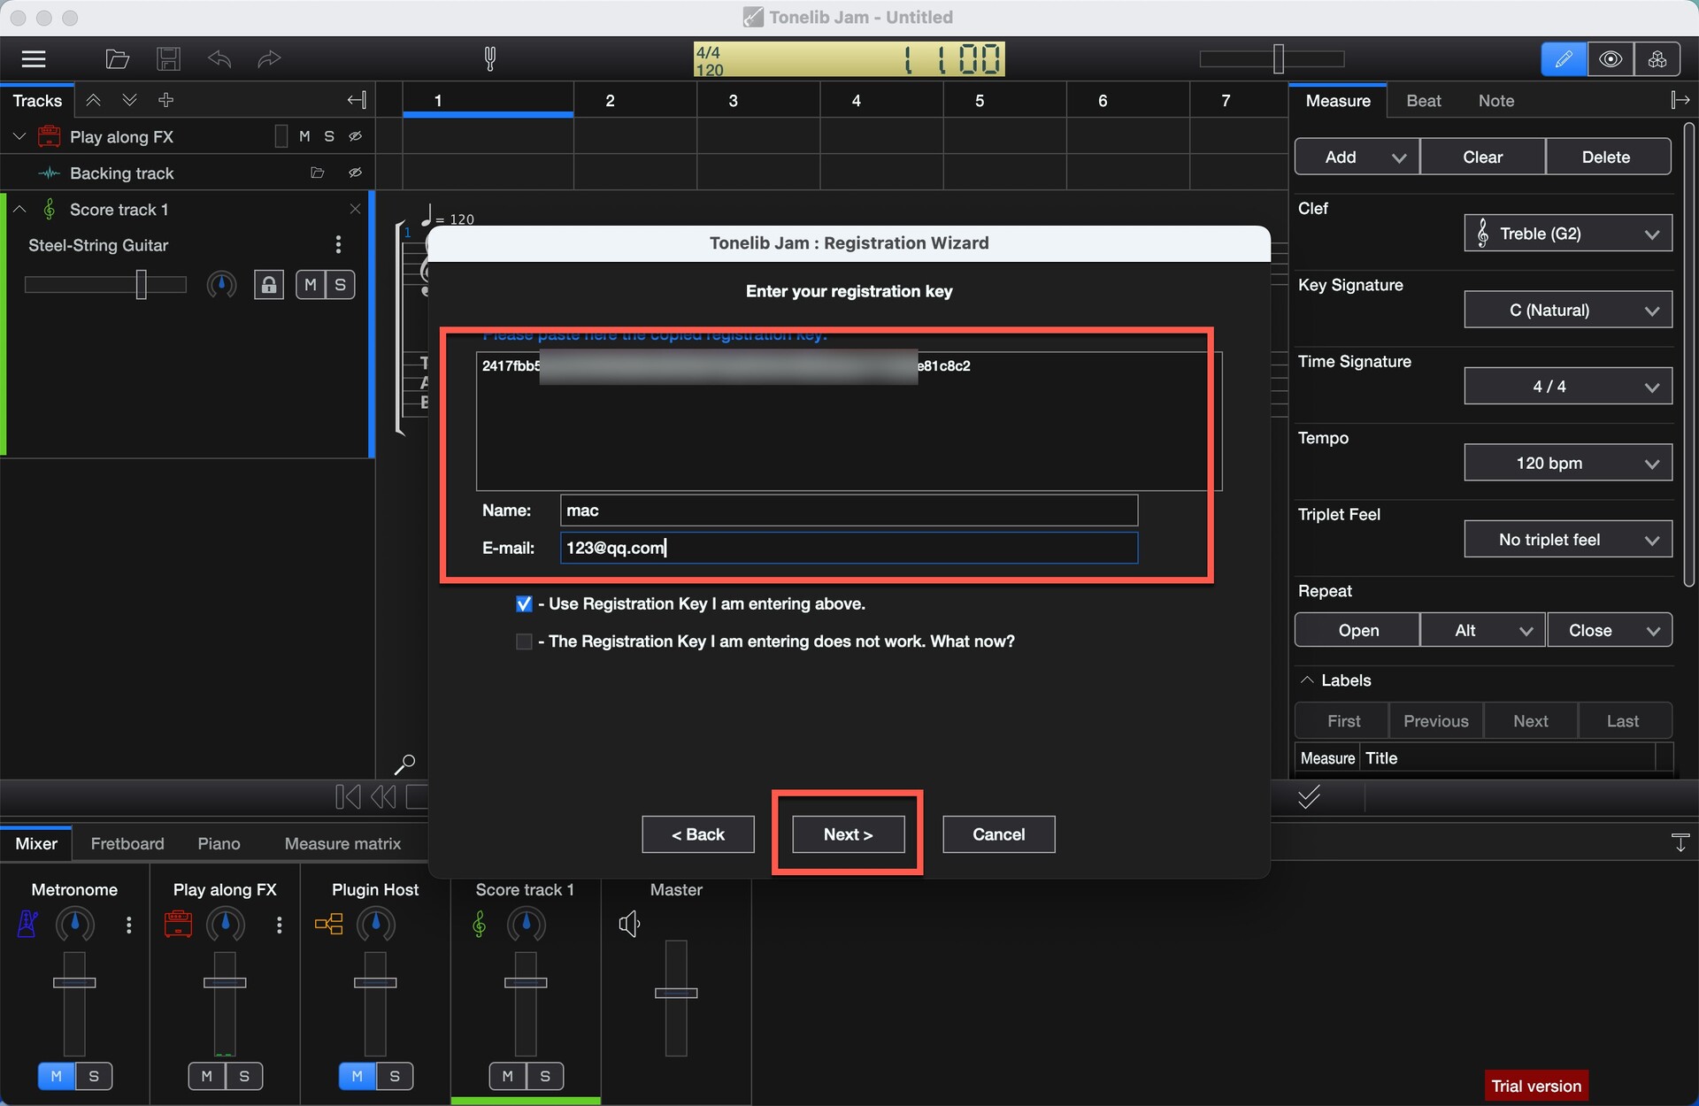The height and width of the screenshot is (1106, 1699).
Task: Click the Metronome icon in mixer
Action: 27,925
